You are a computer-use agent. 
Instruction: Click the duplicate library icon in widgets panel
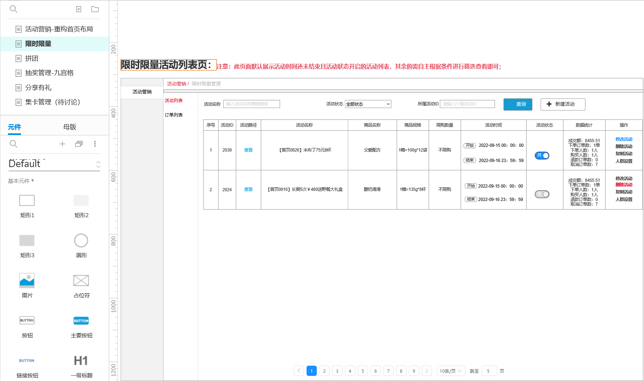[79, 144]
